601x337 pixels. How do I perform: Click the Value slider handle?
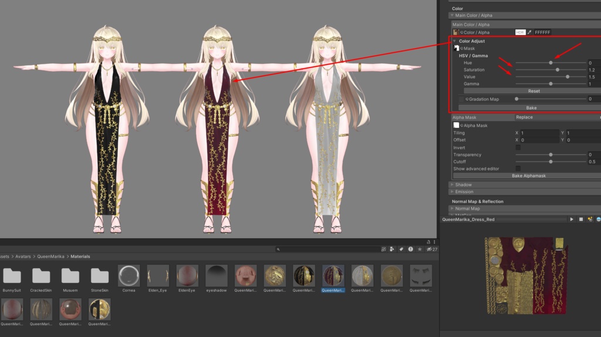coord(568,77)
